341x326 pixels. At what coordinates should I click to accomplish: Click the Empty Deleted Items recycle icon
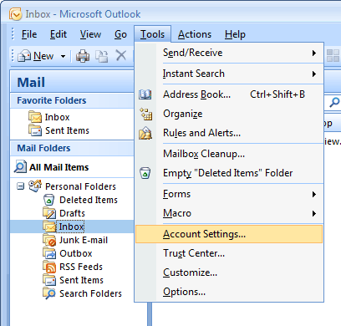tap(145, 173)
